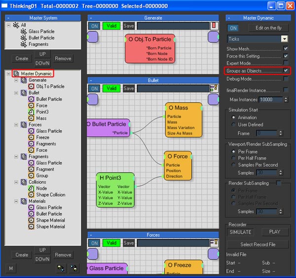Click the layout icon beside Bullet Save field
296x278 pixels.
pyautogui.click(x=214, y=88)
